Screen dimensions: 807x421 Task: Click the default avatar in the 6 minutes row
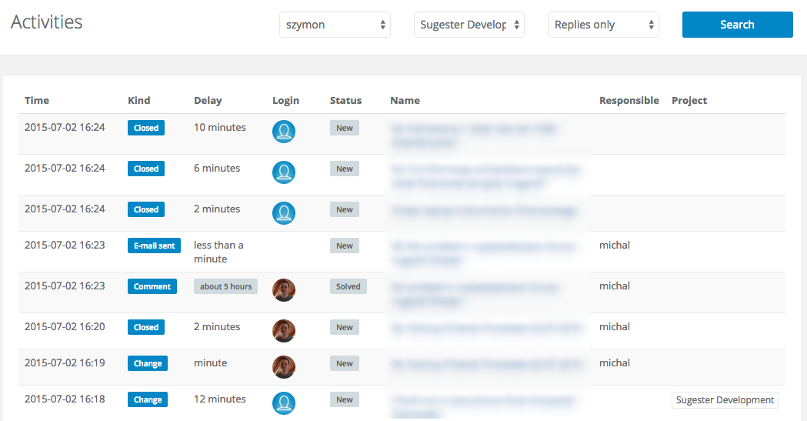pyautogui.click(x=284, y=172)
